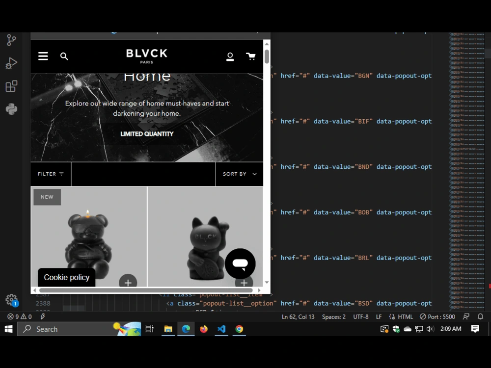Open Google Chrome from taskbar

pos(239,329)
